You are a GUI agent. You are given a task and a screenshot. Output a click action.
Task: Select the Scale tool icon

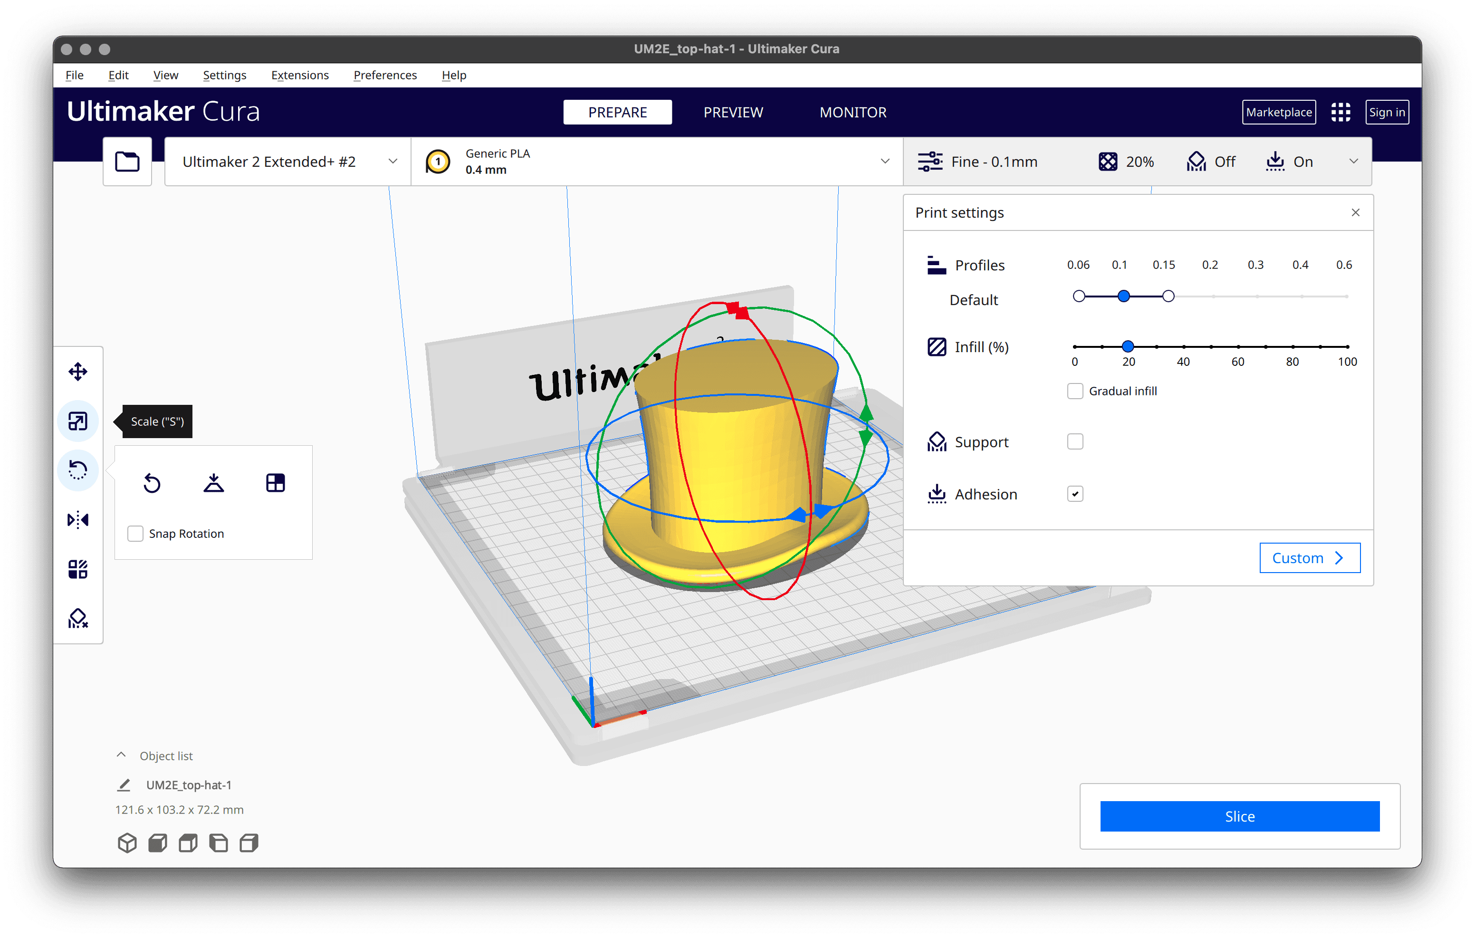click(x=78, y=421)
